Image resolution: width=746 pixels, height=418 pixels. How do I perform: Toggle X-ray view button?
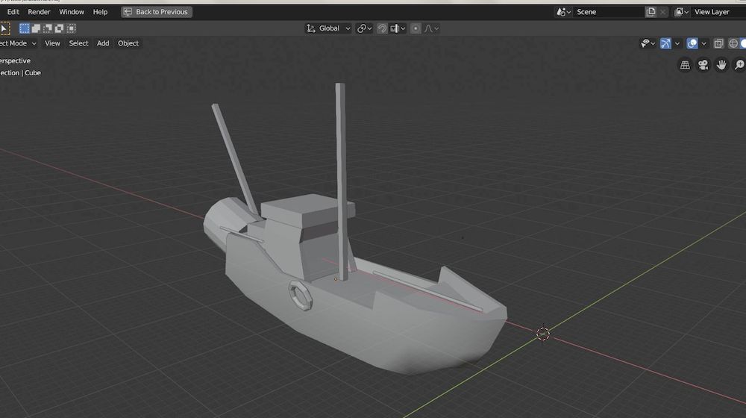[x=719, y=43]
